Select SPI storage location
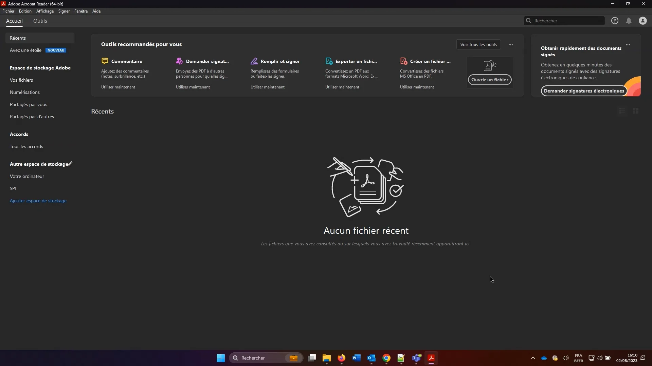 13,188
